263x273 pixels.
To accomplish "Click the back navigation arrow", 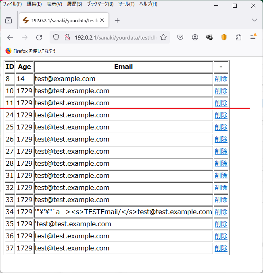I will point(10,37).
